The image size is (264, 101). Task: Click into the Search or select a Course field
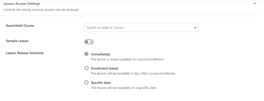(x=141, y=27)
